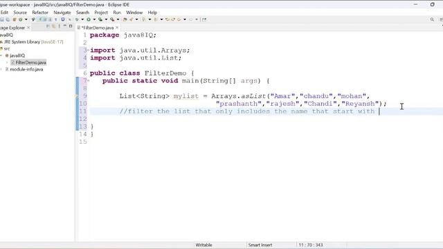This screenshot has width=443, height=249.
Task: Click the 'mylist' variable on line 9
Action: [x=186, y=96]
